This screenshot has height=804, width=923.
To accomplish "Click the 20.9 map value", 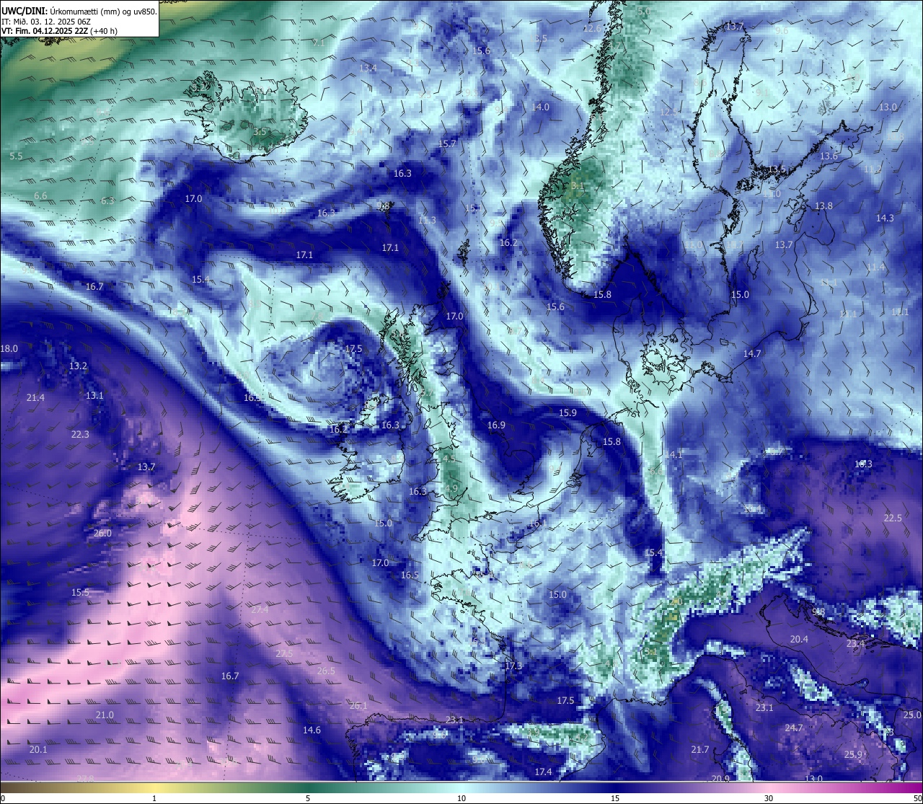I will 720,779.
